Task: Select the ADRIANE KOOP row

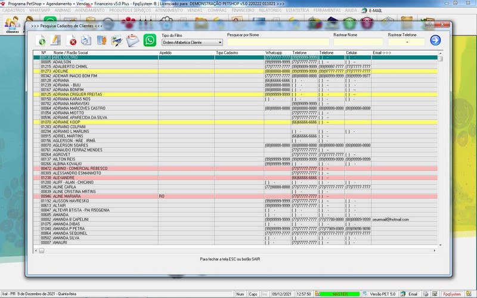Action: coord(235,122)
